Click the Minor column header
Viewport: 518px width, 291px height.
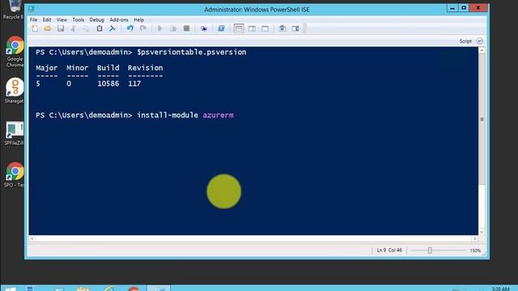point(78,68)
